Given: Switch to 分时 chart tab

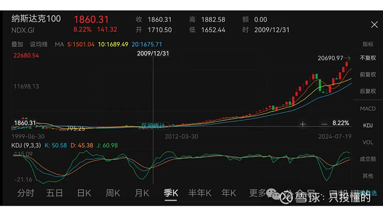Looking at the screenshot, I should (x=26, y=193).
